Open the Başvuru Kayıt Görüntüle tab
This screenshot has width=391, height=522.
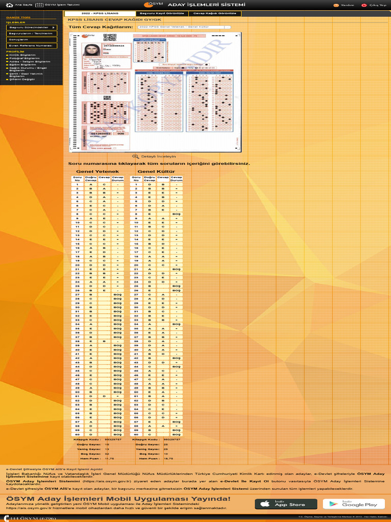coord(162,13)
